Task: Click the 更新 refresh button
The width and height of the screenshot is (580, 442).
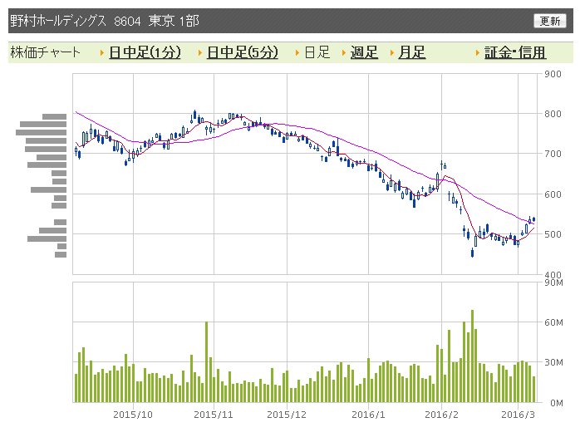Action: [549, 21]
